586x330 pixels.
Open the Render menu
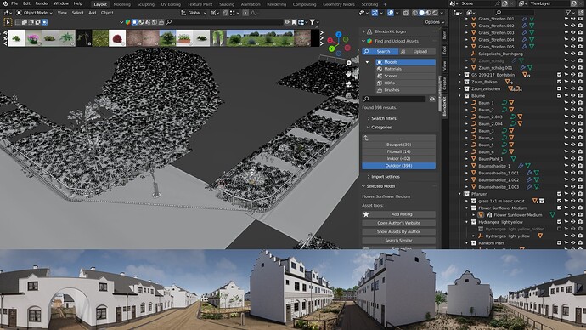pyautogui.click(x=42, y=3)
